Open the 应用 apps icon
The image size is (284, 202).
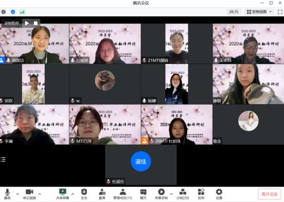[x=201, y=194]
